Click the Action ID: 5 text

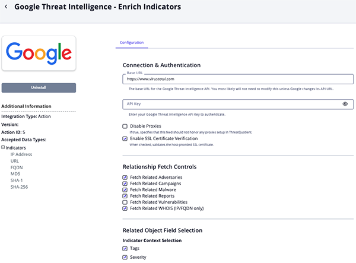tap(13, 132)
